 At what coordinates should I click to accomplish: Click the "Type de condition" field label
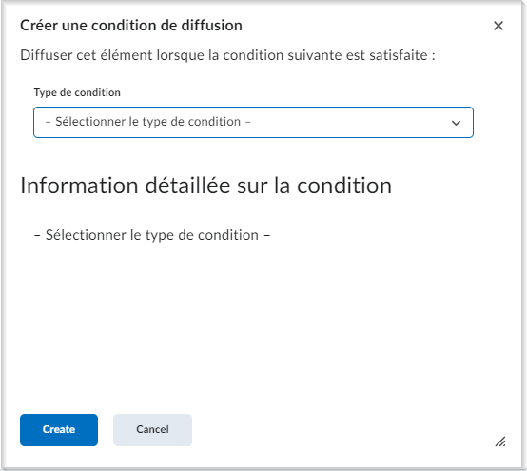[77, 92]
